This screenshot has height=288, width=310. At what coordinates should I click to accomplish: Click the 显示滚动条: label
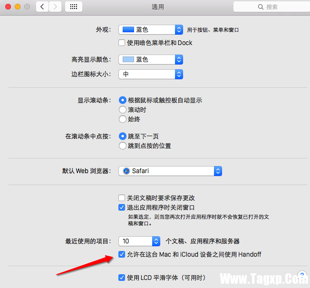(94, 101)
